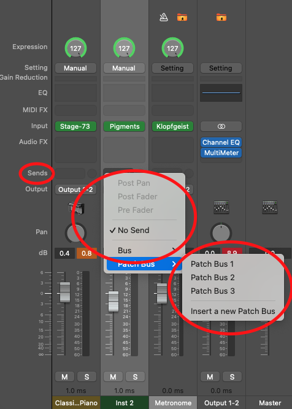This screenshot has height=409, width=292.
Task: Click the mixer icon on Master strip
Action: pyautogui.click(x=270, y=207)
